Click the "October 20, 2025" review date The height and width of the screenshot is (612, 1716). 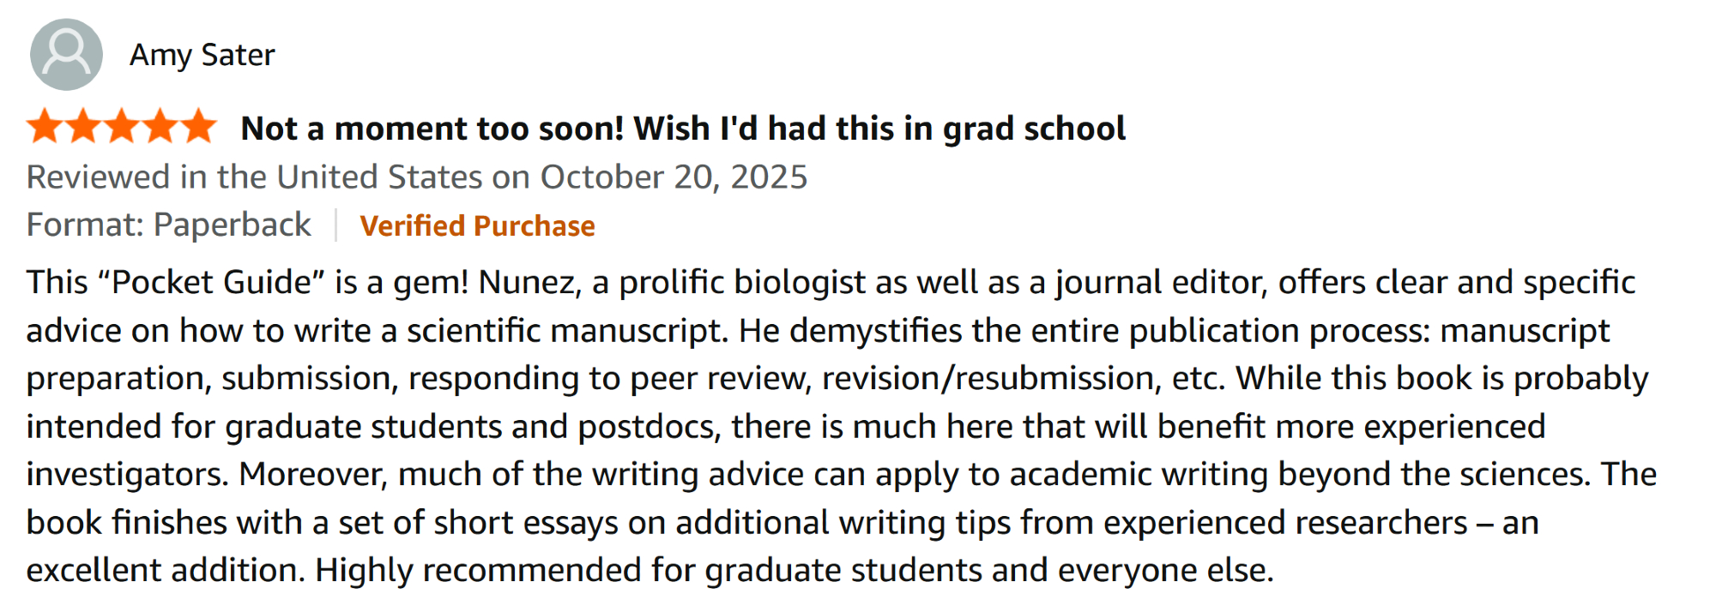(674, 177)
